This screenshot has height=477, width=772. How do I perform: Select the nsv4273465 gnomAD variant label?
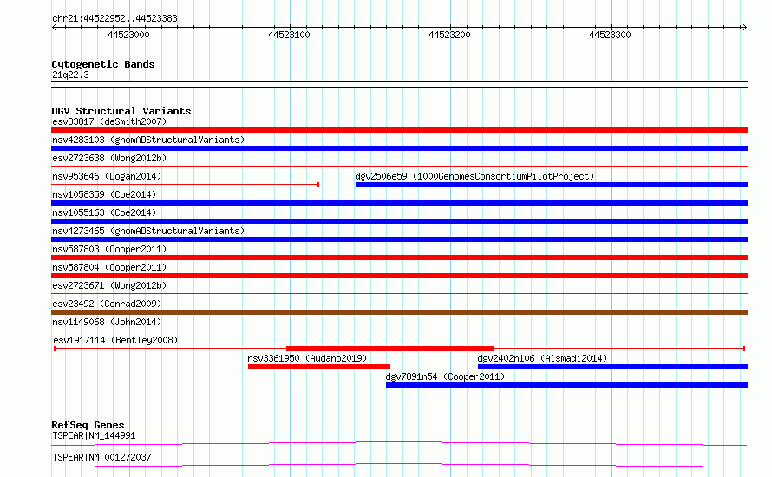pyautogui.click(x=148, y=231)
